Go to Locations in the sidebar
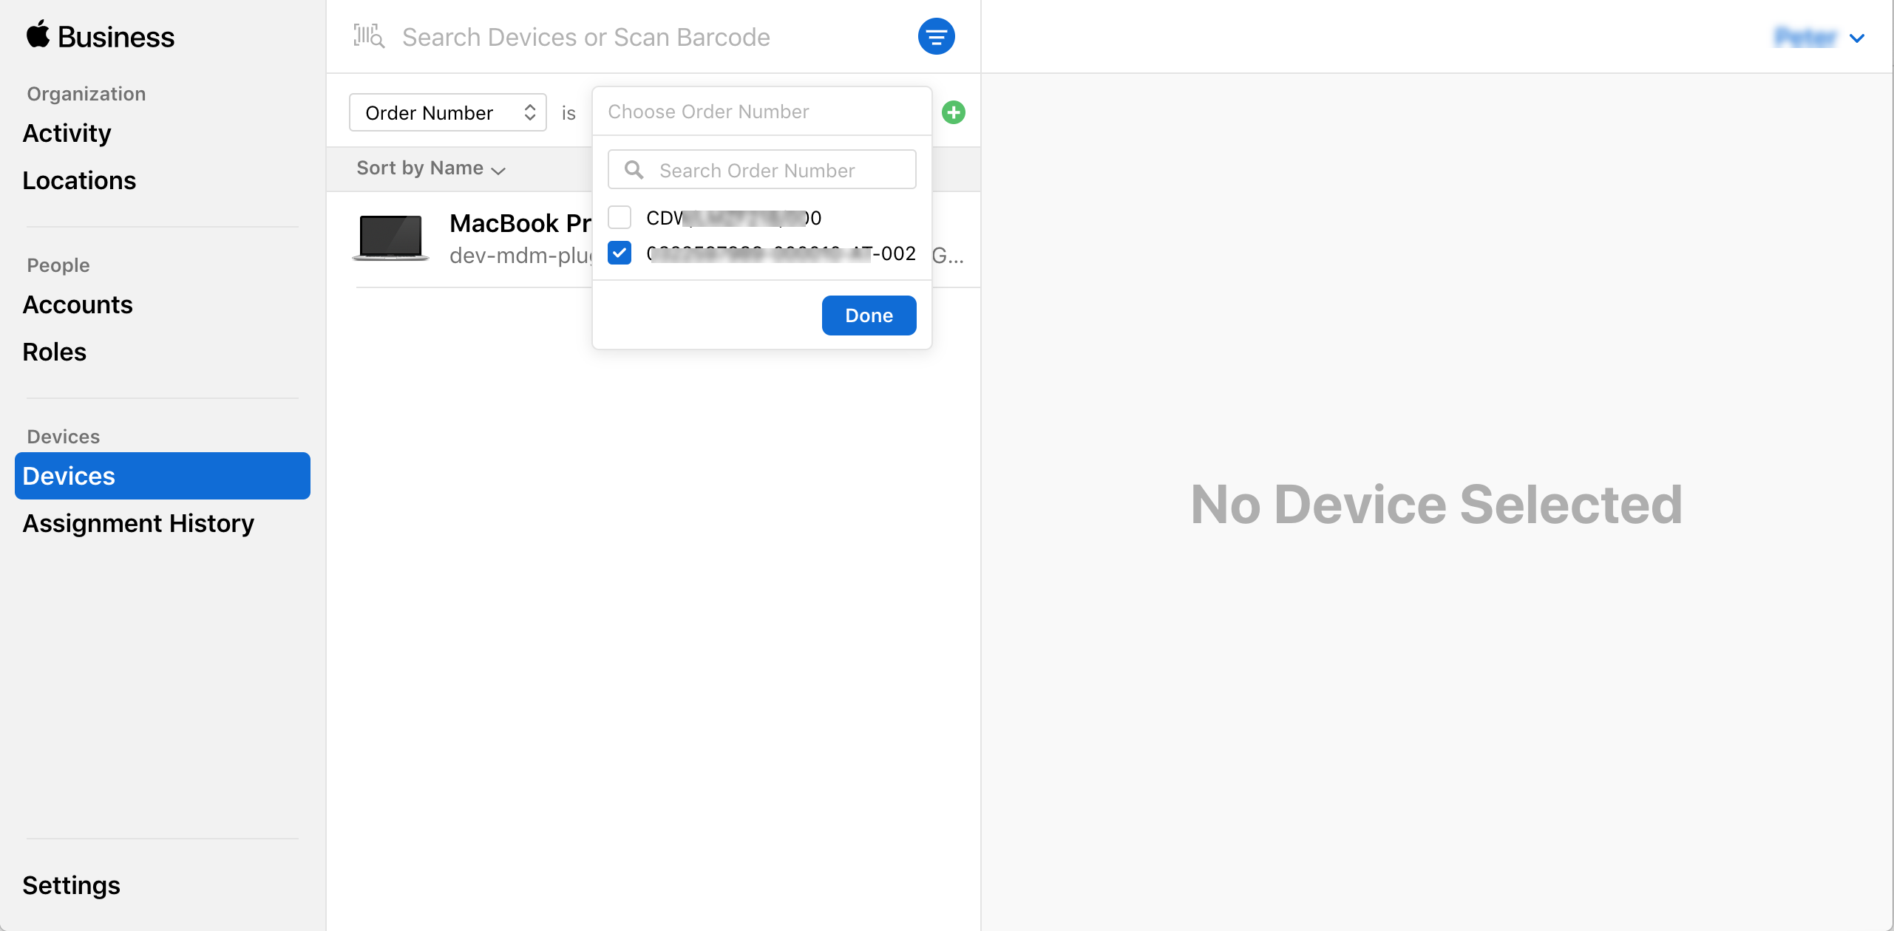 point(79,180)
